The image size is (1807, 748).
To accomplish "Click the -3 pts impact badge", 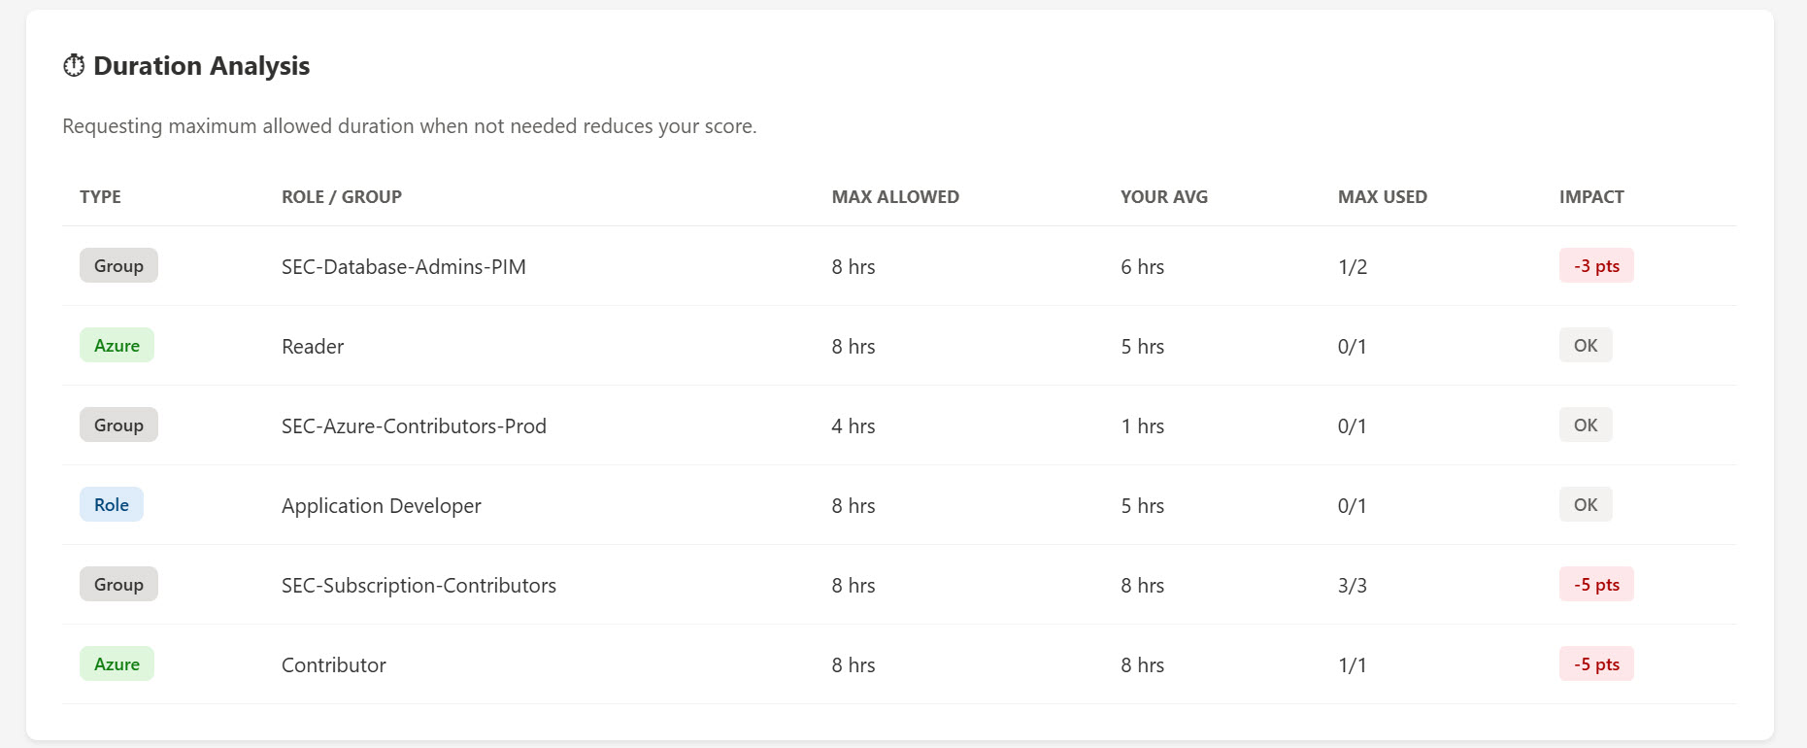I will 1596,266.
